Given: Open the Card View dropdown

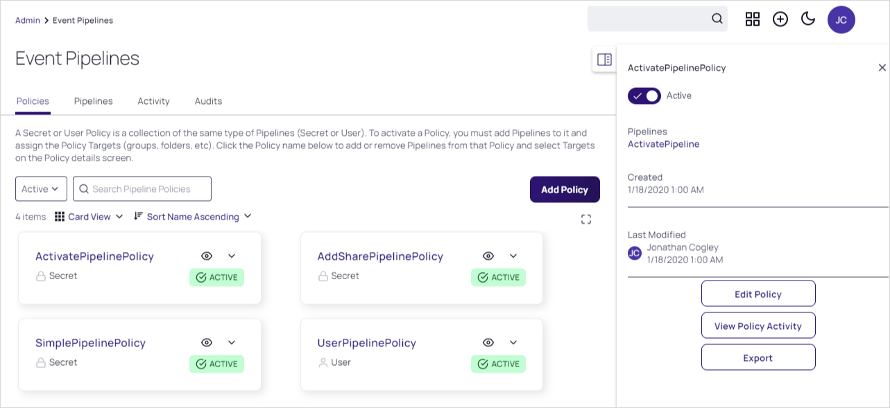Looking at the screenshot, I should [x=89, y=217].
